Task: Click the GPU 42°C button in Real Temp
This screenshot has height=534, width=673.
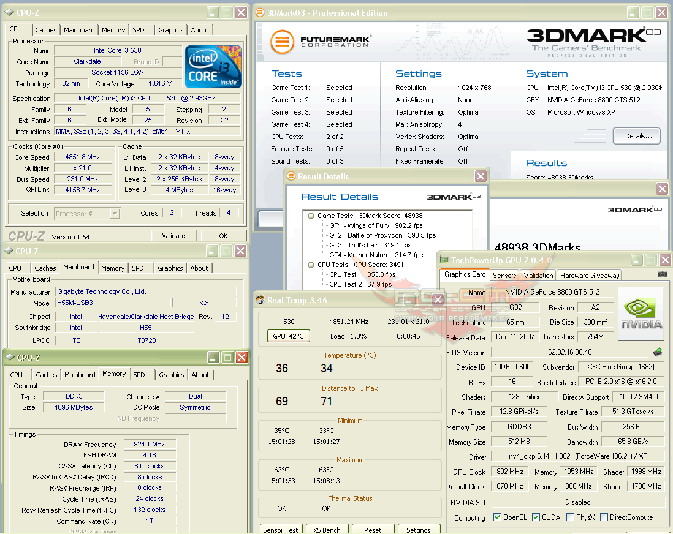Action: (x=288, y=336)
